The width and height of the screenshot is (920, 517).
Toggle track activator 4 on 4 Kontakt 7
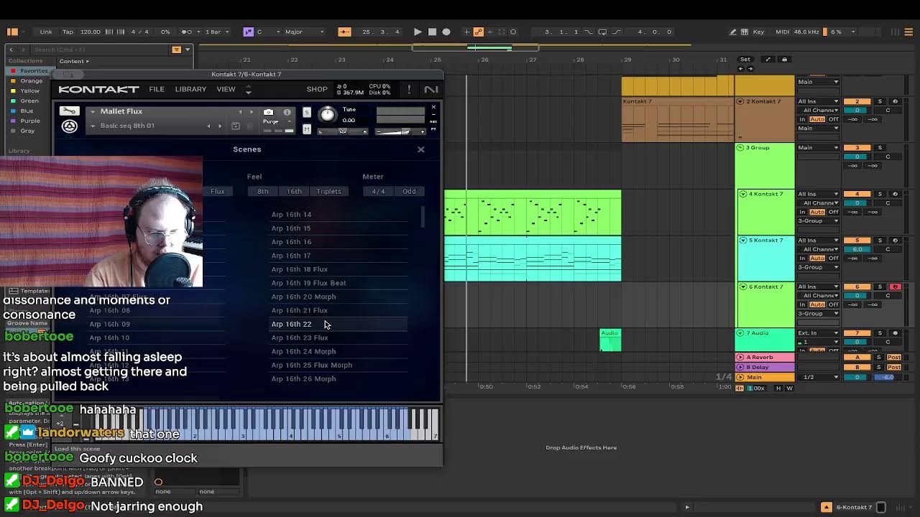tap(857, 194)
